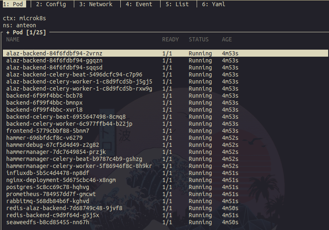Select pod influxdb-5b5c4d4478-np8df
This screenshot has height=230, width=329.
166,173
